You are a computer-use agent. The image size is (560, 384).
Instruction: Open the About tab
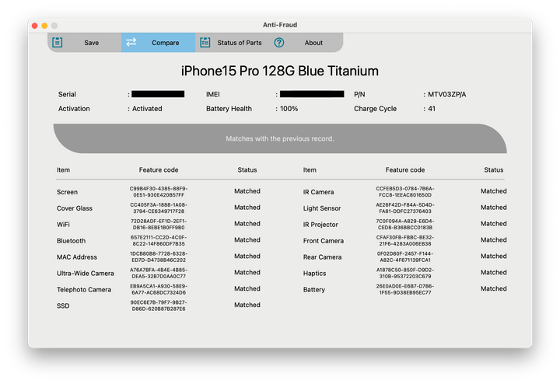pyautogui.click(x=306, y=43)
